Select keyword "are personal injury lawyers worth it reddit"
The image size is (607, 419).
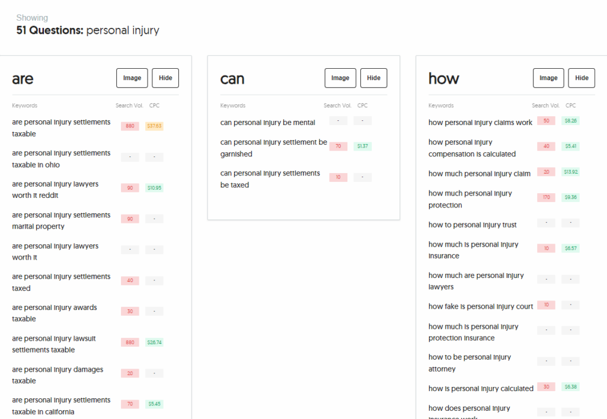55,190
